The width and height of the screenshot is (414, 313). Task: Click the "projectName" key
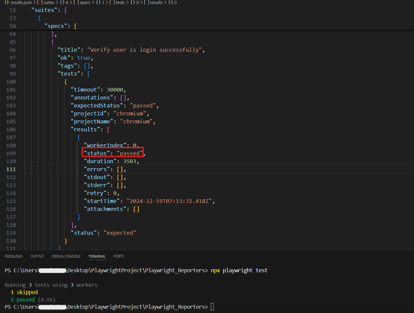(92, 121)
